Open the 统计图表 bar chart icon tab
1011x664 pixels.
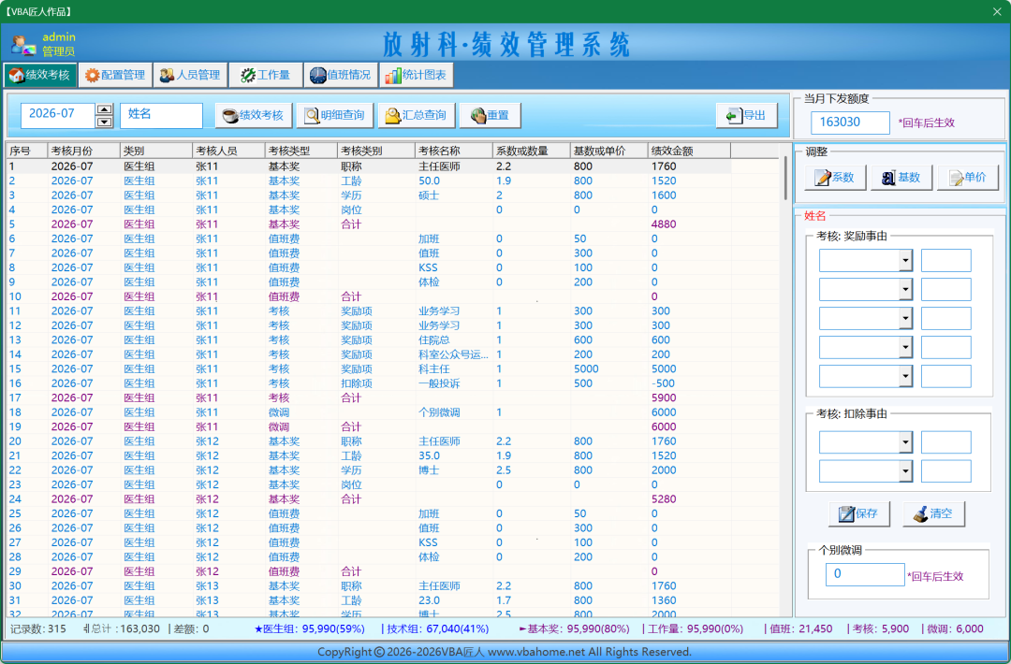pos(416,76)
